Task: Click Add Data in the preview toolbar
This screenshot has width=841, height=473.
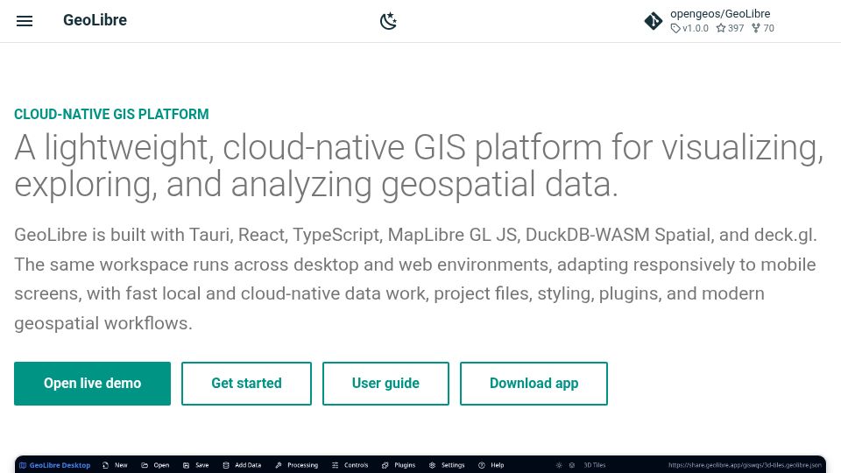Action: pyautogui.click(x=242, y=465)
